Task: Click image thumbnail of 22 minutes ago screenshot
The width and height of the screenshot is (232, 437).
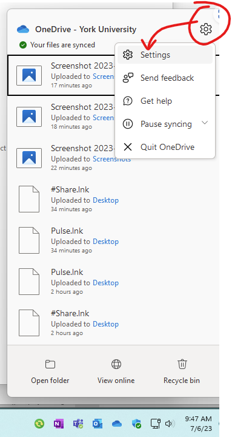Action: (x=29, y=158)
